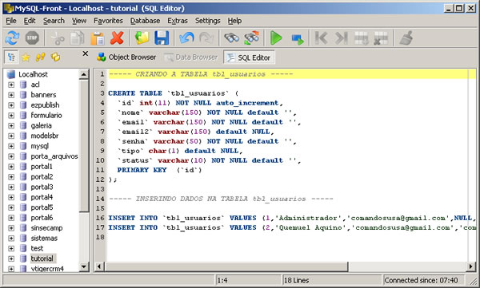Click the Save floppy disk icon

[x=162, y=38]
